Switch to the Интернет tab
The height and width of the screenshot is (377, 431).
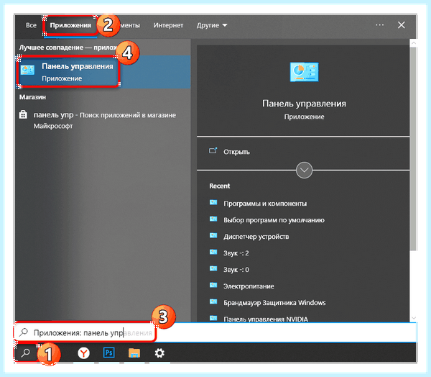pos(168,25)
